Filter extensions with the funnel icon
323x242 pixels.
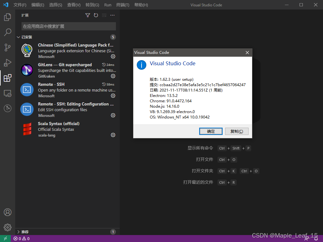[88, 15]
